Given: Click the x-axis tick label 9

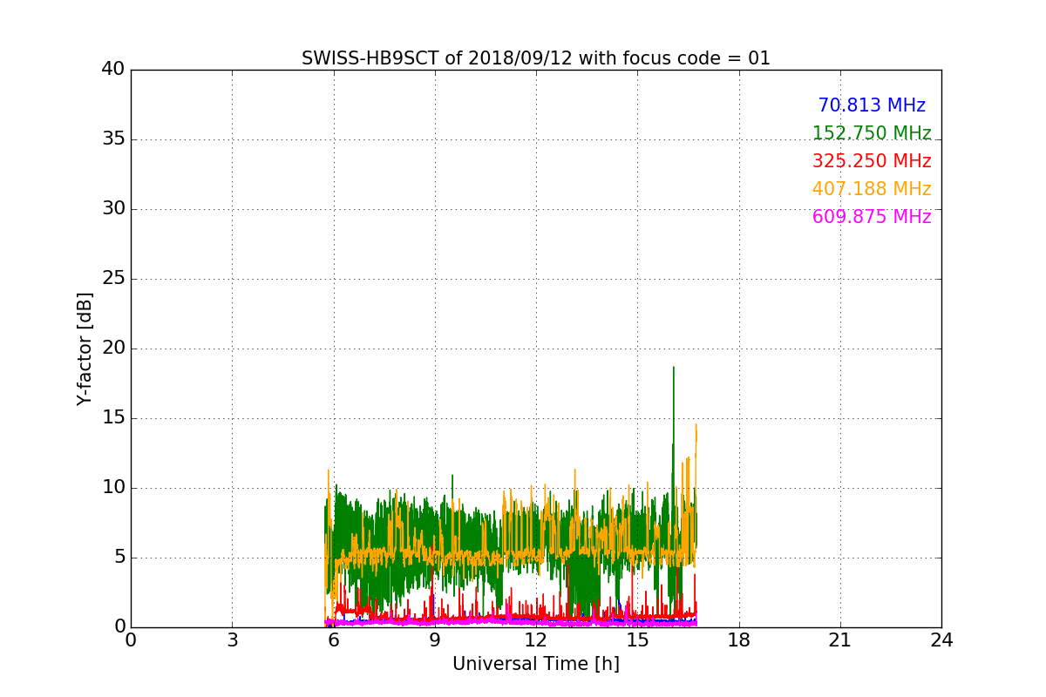Looking at the screenshot, I should pos(435,640).
